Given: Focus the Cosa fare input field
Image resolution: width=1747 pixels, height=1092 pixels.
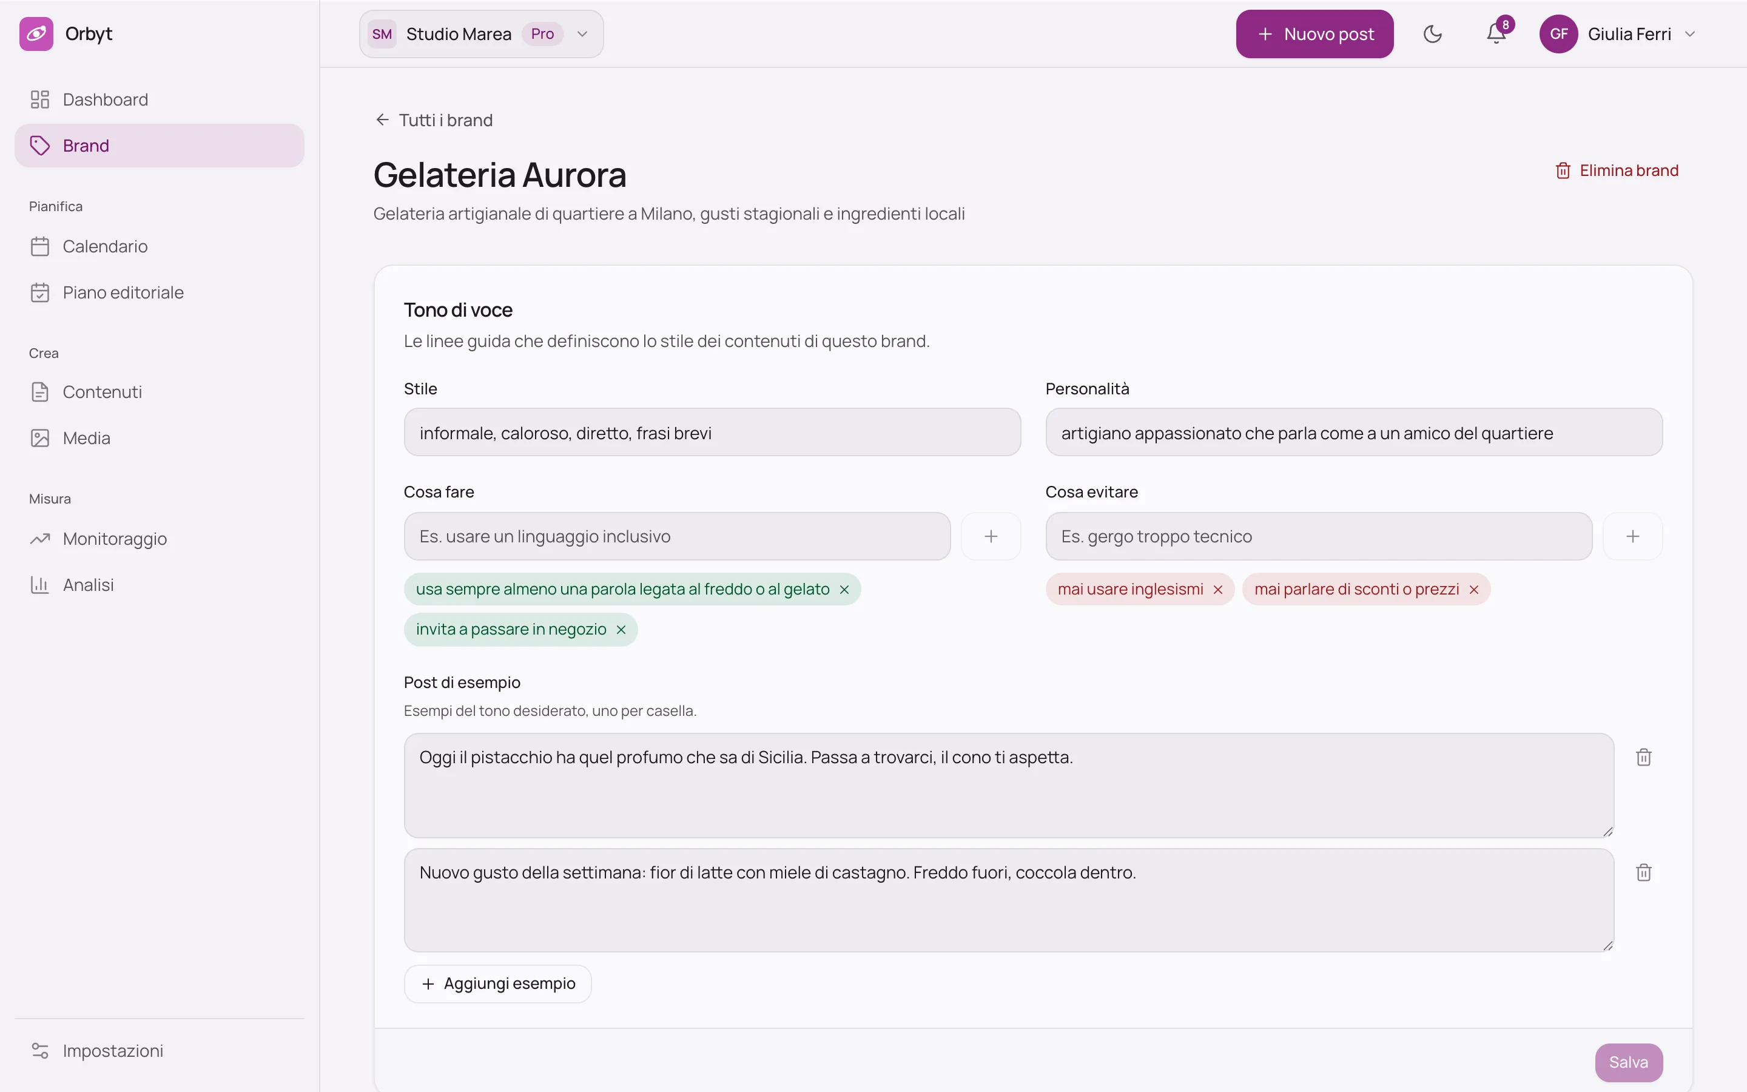Looking at the screenshot, I should (677, 537).
